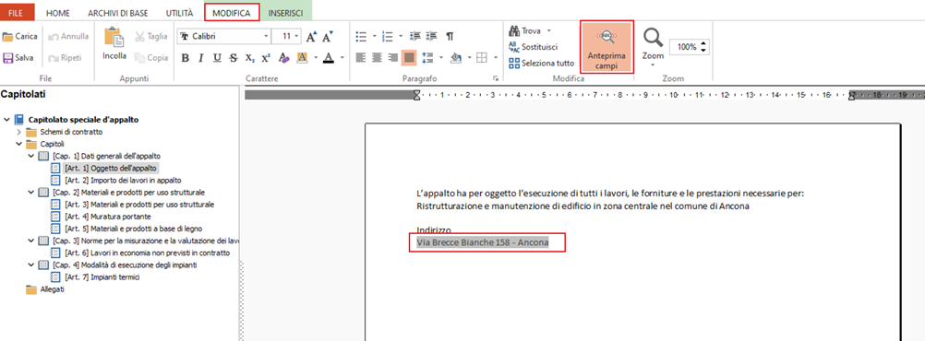Open numbered list style dropdown arrow
925x341 pixels.
point(401,37)
